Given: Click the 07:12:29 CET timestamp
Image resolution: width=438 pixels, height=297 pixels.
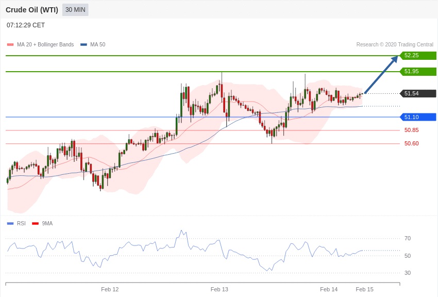Looking at the screenshot, I should 26,25.
